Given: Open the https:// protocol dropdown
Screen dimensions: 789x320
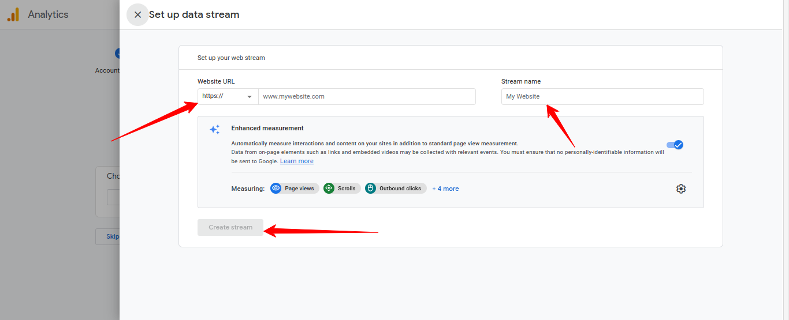Looking at the screenshot, I should tap(228, 96).
